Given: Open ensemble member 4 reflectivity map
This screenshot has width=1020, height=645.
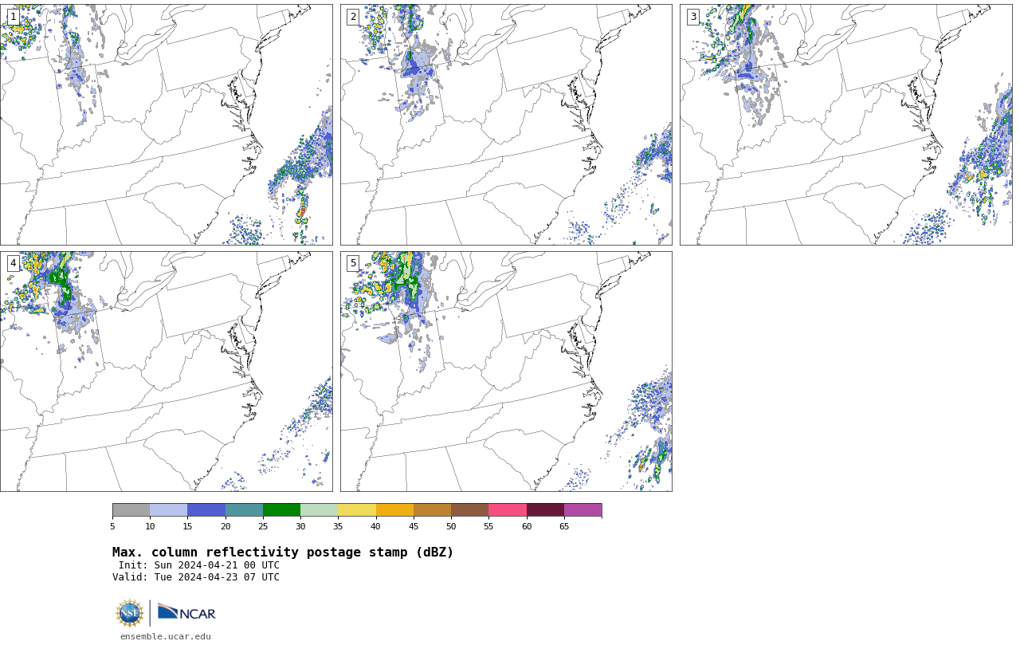Looking at the screenshot, I should point(166,372).
